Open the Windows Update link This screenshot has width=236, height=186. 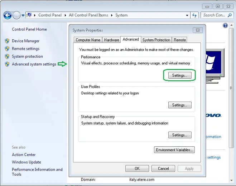(x=27, y=162)
